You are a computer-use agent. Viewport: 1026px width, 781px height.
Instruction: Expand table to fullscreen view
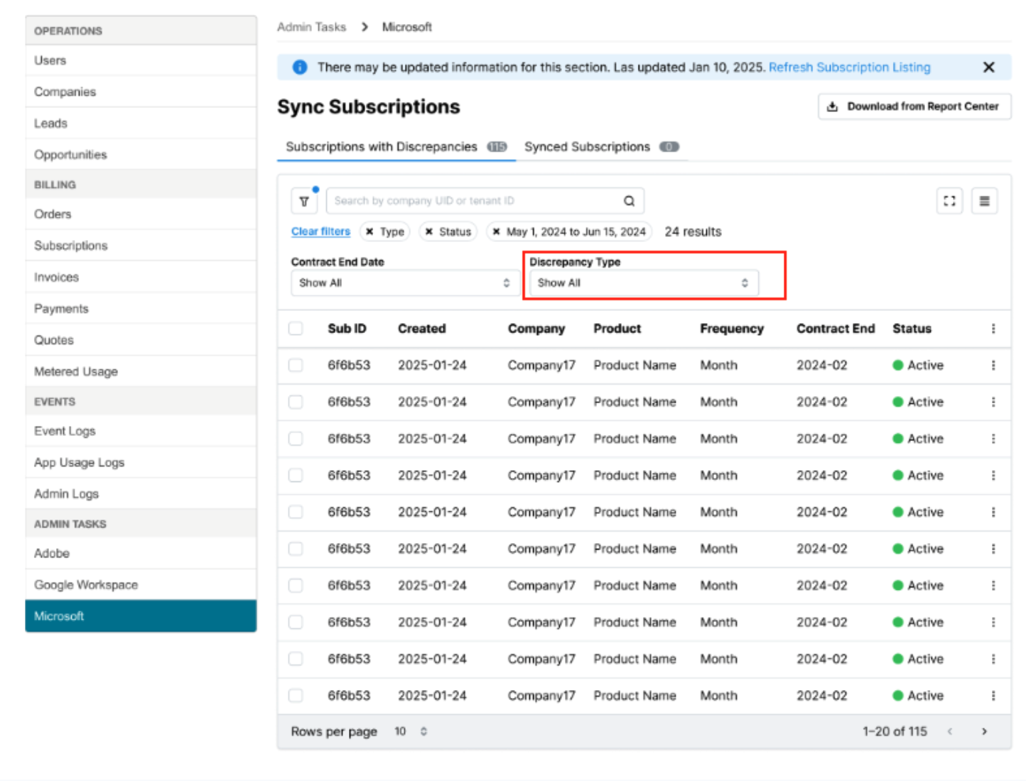pyautogui.click(x=949, y=202)
